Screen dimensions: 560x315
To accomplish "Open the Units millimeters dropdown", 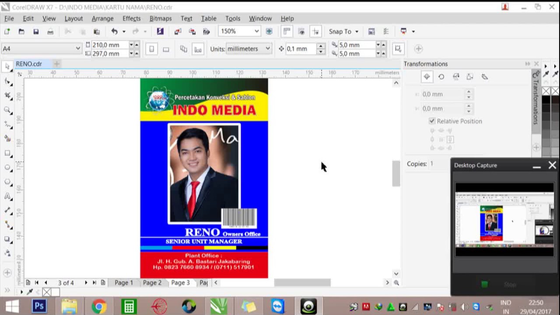I will [268, 49].
